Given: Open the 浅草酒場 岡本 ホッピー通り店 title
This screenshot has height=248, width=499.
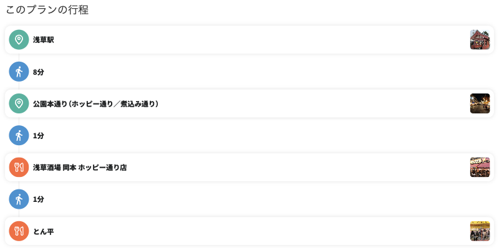Looking at the screenshot, I should click(80, 168).
